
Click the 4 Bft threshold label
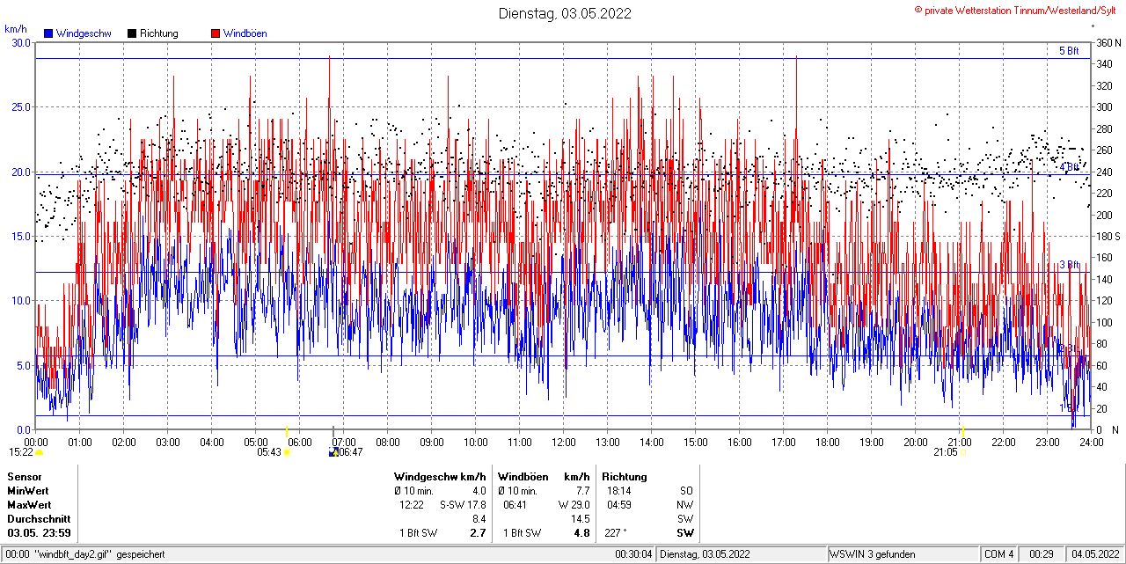(1068, 166)
